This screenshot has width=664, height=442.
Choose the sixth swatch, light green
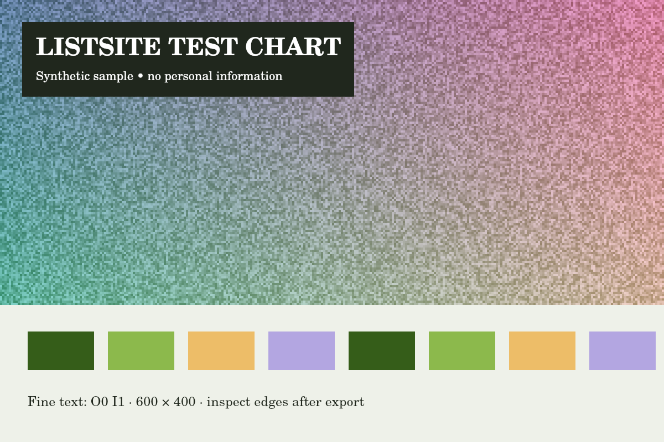click(x=462, y=351)
